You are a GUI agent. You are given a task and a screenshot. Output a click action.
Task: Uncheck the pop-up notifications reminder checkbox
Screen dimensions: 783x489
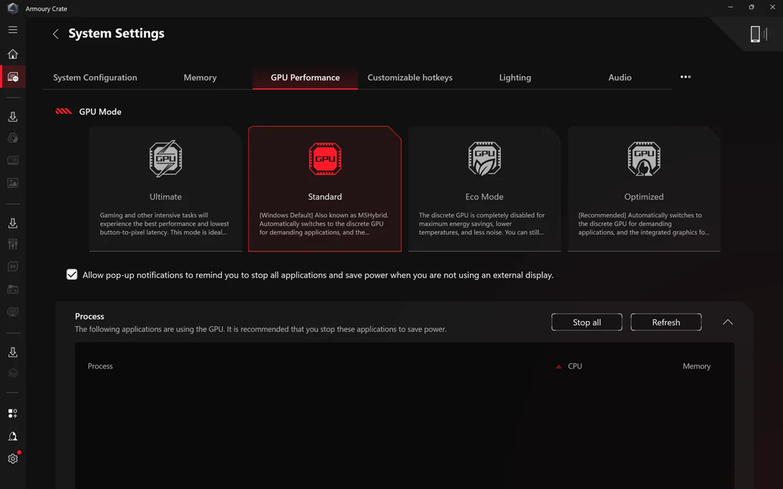pos(72,274)
